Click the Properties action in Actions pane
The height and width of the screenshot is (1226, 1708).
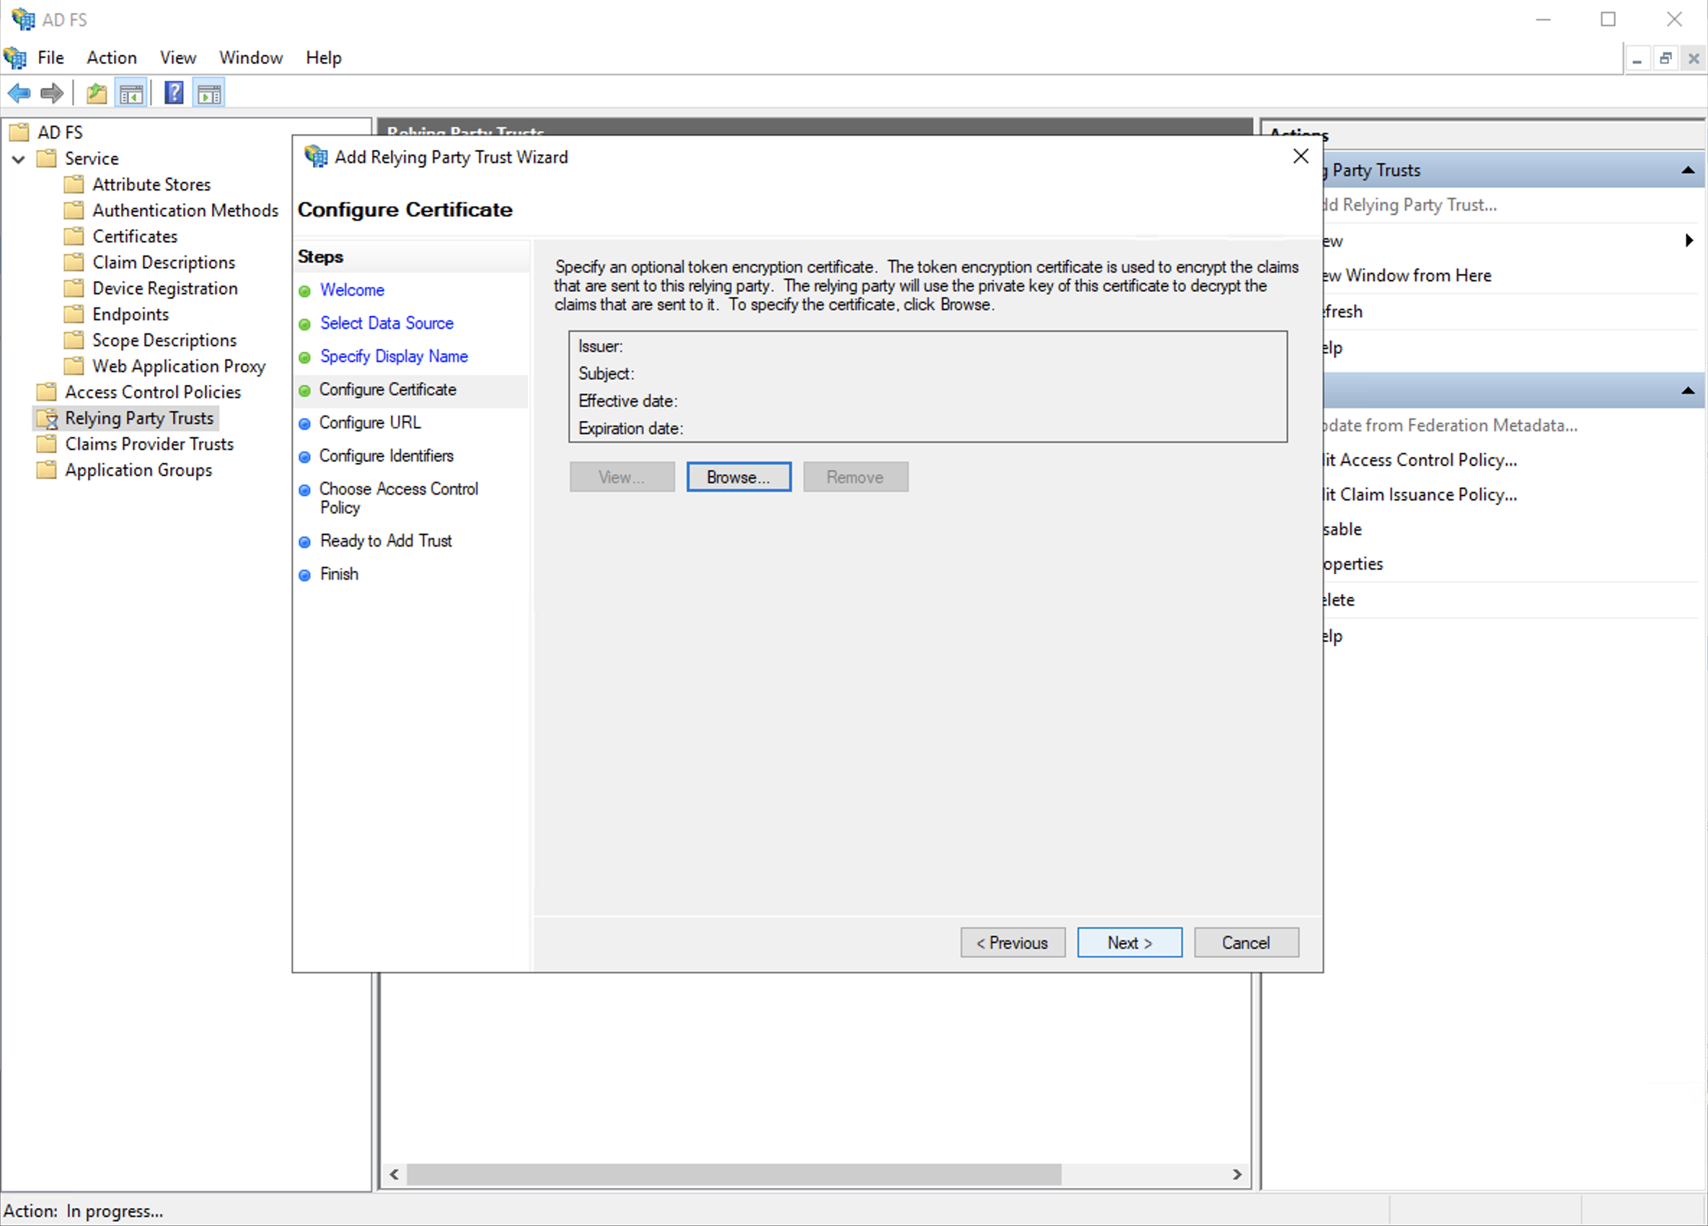tap(1353, 564)
